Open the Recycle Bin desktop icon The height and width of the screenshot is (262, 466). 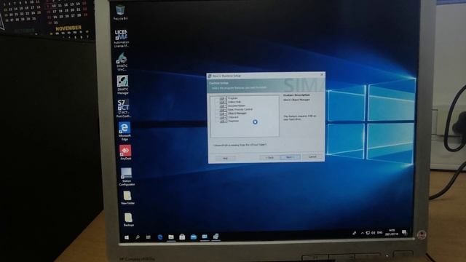point(120,12)
